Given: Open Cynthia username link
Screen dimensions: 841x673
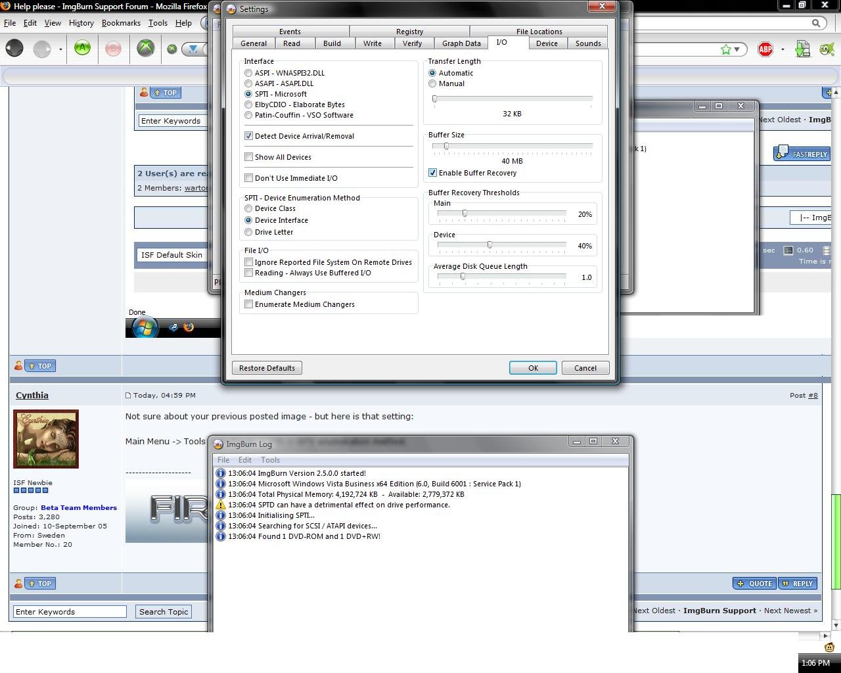Looking at the screenshot, I should point(32,395).
